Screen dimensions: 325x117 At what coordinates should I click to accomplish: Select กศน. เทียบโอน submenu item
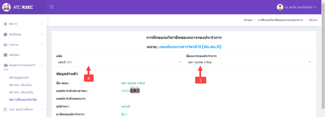pyautogui.click(x=21, y=85)
